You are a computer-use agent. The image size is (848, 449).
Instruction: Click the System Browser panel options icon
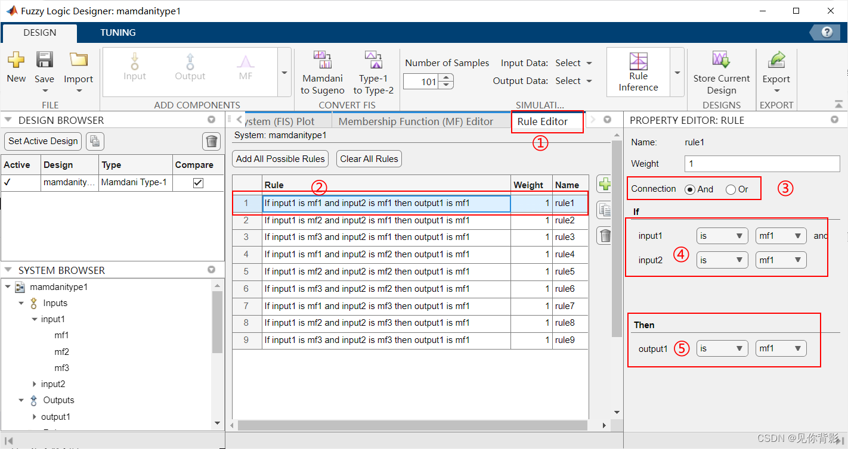click(211, 270)
